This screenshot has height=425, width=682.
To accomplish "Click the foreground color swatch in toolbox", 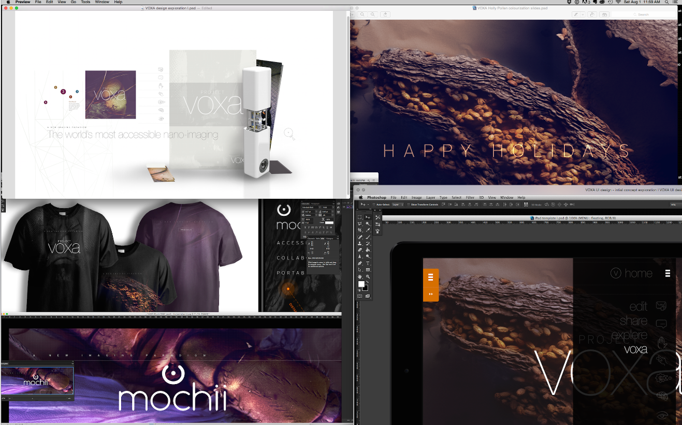I will tap(361, 284).
